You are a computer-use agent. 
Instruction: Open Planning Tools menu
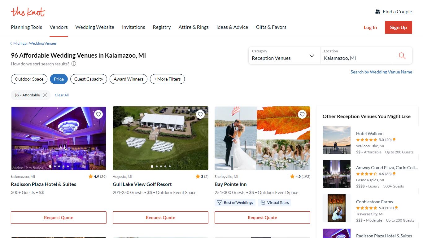(x=26, y=27)
